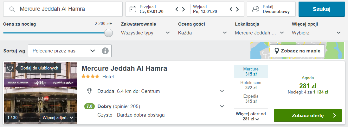Click the price per night slider handle
This screenshot has width=348, height=127.
pyautogui.click(x=108, y=33)
